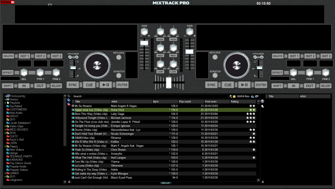Click the network computers icon above Rating column
335x189 pixels.
[257, 96]
